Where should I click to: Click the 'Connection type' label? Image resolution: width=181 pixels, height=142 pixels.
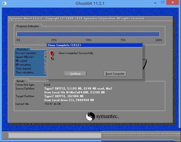click(x=25, y=85)
